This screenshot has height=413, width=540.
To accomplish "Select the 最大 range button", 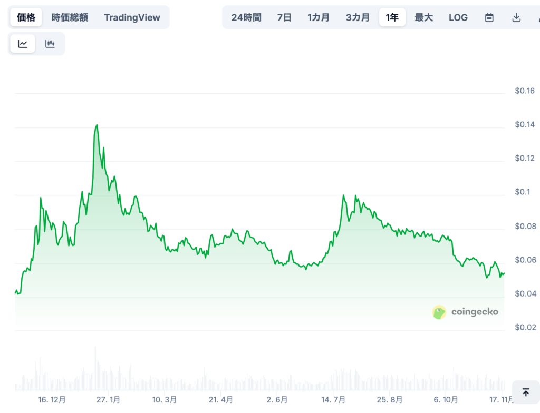I will point(424,17).
